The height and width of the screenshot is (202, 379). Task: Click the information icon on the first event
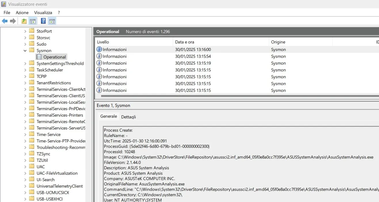coord(99,49)
